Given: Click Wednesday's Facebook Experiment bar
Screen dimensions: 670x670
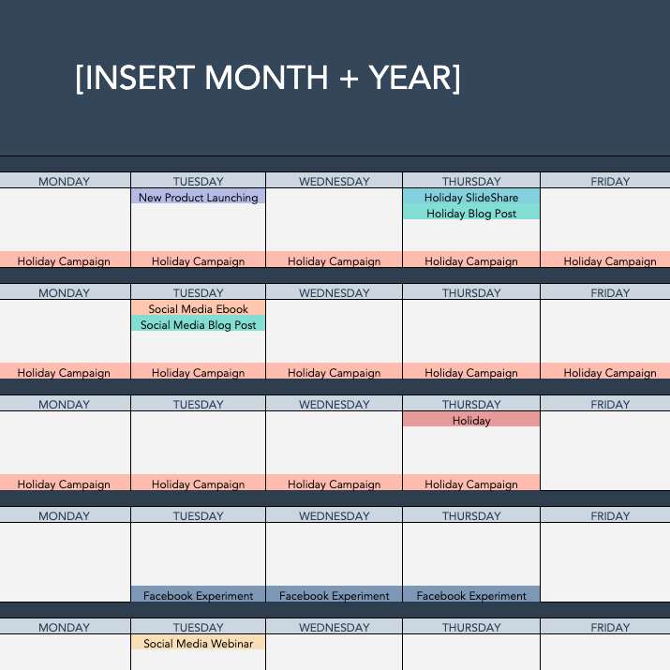Looking at the screenshot, I should click(335, 595).
